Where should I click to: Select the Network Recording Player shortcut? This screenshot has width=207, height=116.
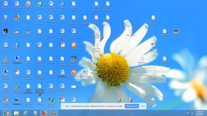pyautogui.click(x=51, y=102)
